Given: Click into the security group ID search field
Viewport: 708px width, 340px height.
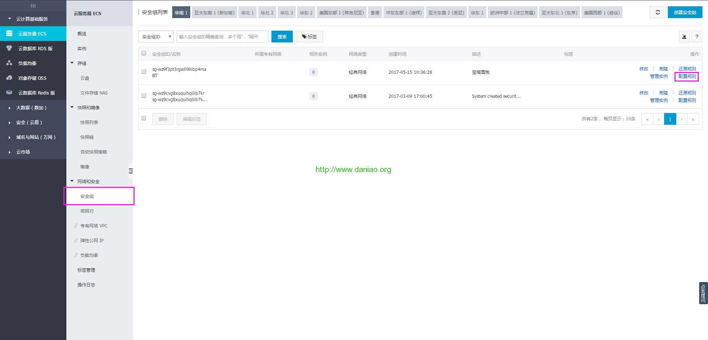Looking at the screenshot, I should pos(222,37).
